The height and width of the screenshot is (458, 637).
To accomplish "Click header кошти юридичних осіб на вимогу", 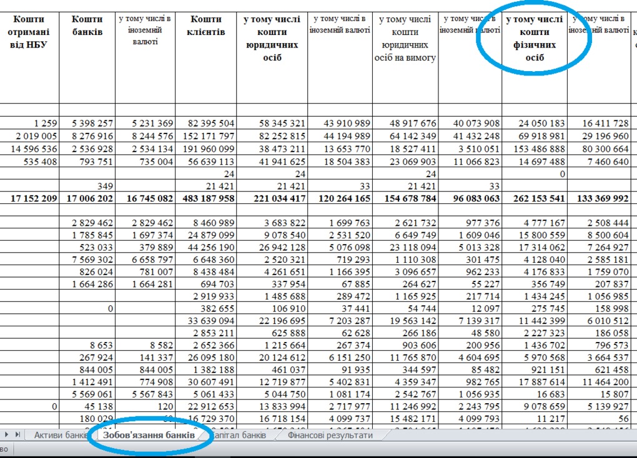I will [x=405, y=39].
